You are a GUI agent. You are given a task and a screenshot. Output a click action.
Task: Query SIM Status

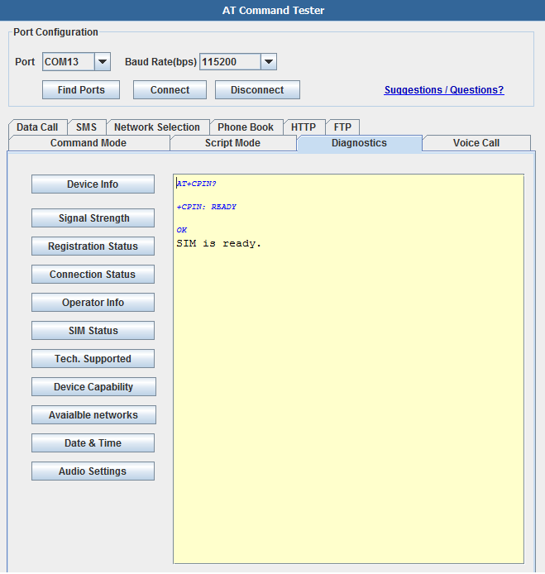(x=93, y=331)
